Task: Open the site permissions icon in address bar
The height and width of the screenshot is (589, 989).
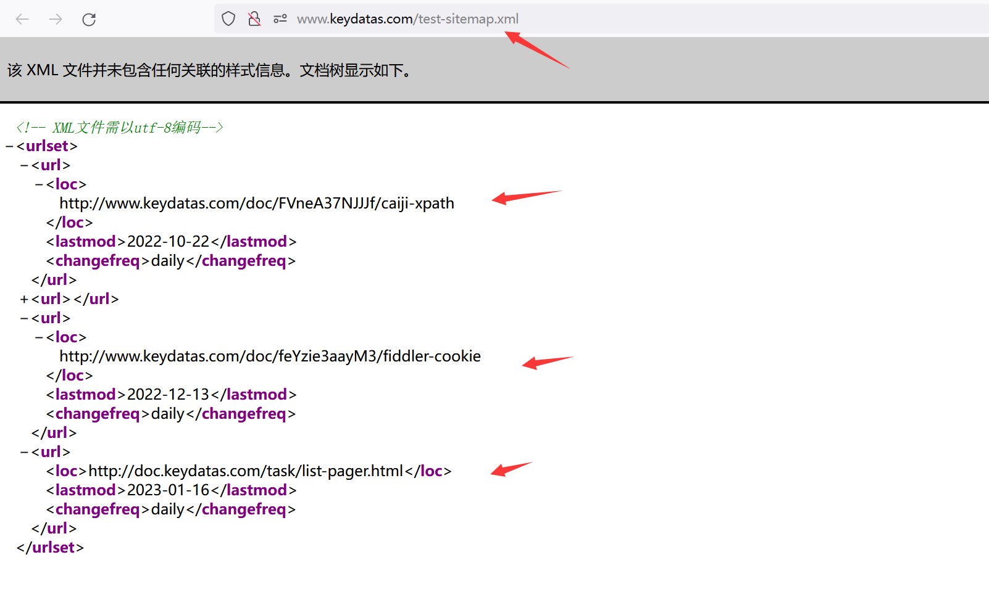Action: pos(280,19)
